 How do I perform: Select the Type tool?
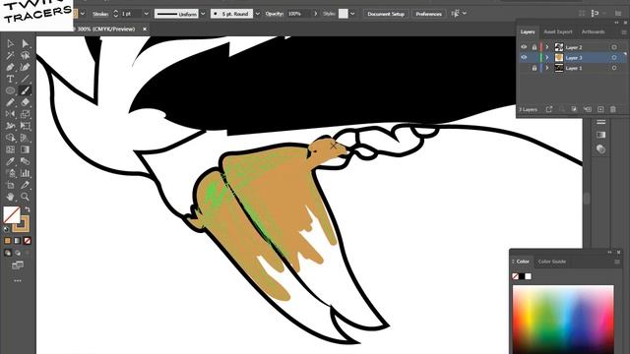[x=11, y=79]
